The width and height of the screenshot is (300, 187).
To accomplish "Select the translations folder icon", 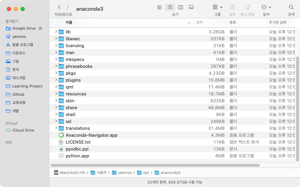I will pos(61,128).
